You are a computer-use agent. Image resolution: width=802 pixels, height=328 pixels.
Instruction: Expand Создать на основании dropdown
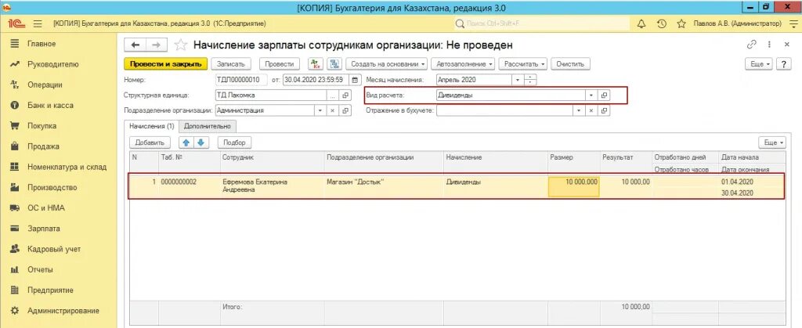[x=387, y=64]
